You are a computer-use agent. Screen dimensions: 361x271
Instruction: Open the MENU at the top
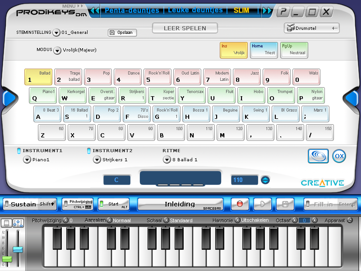[72, 6]
